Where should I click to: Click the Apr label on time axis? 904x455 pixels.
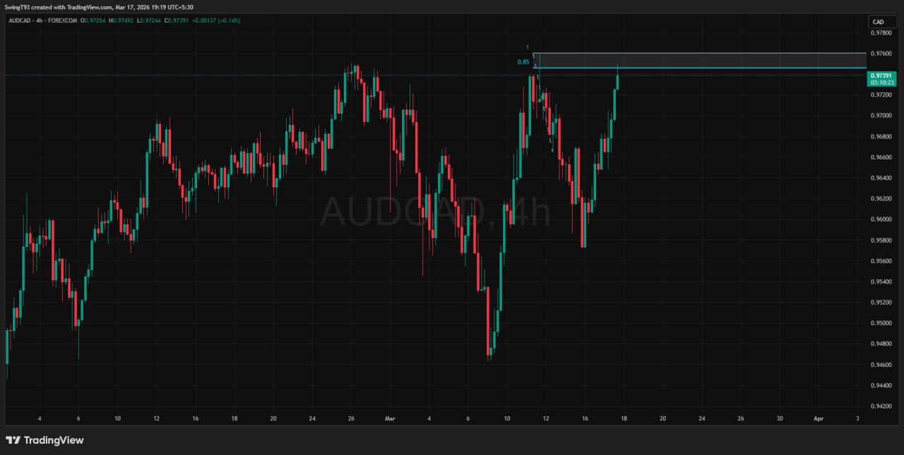(819, 418)
